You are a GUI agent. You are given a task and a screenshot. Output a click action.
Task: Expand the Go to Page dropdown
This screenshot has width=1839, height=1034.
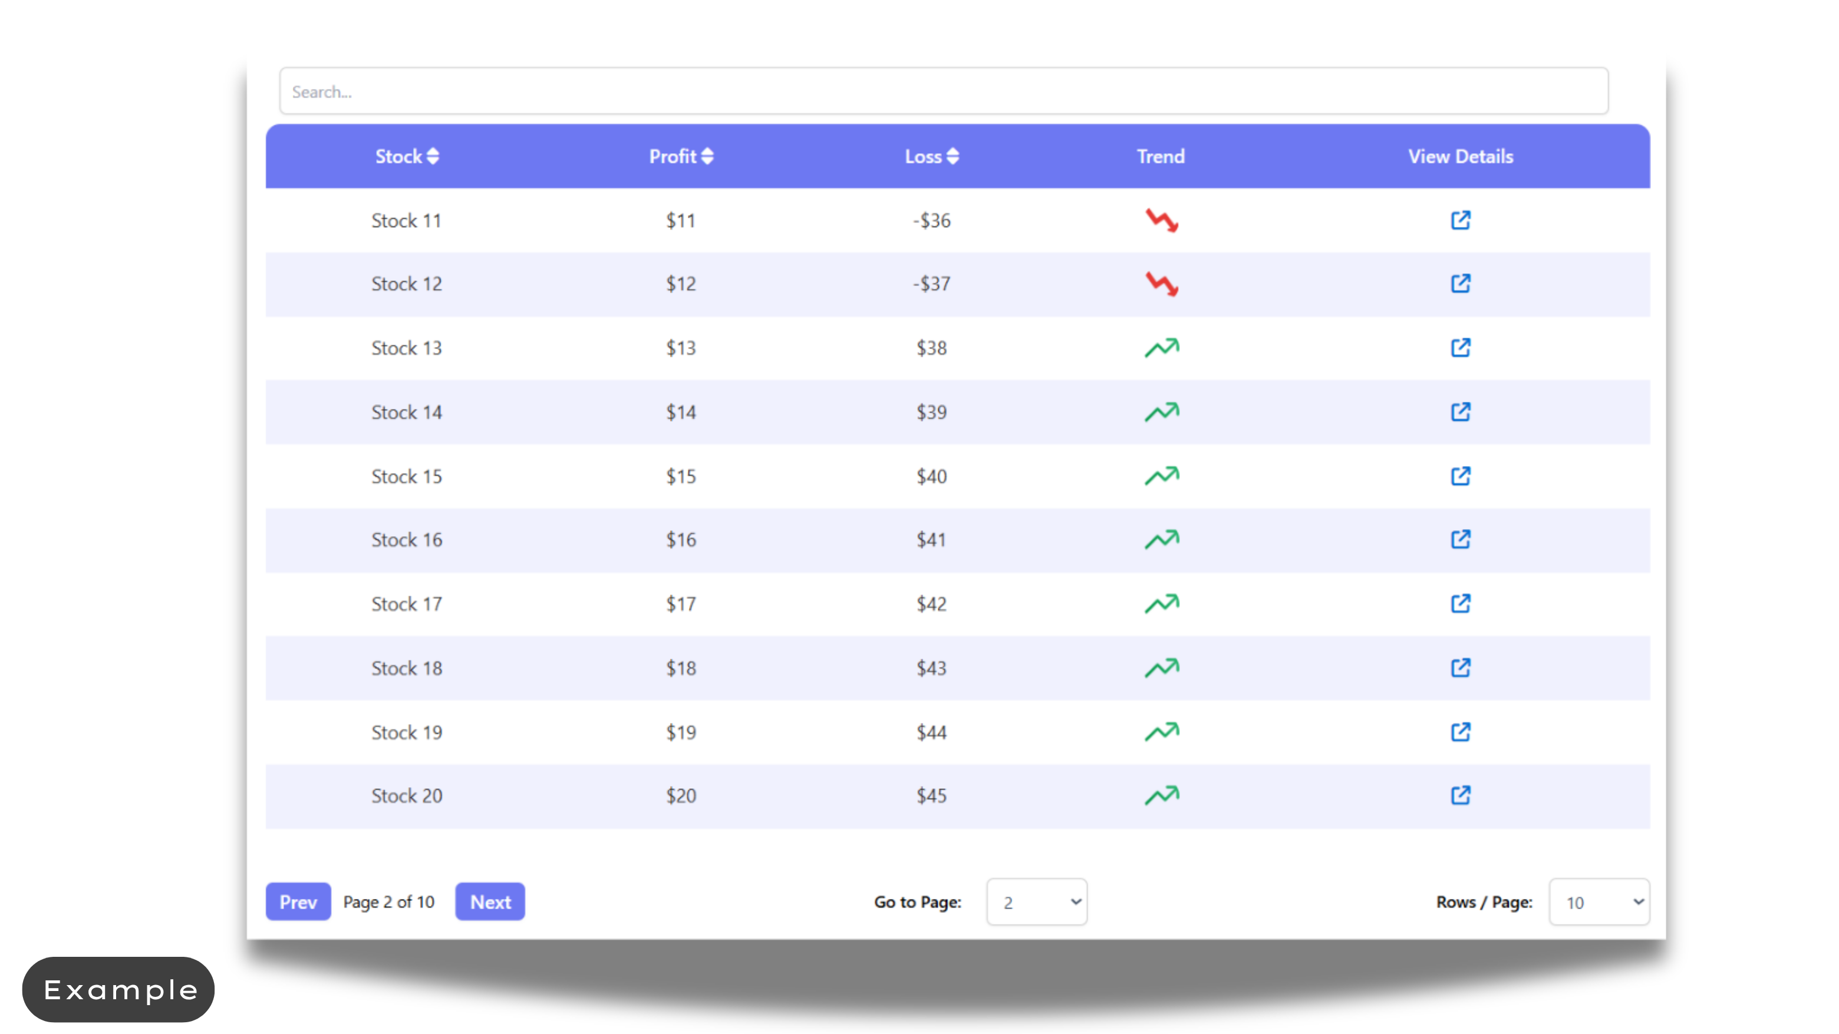[1037, 902]
